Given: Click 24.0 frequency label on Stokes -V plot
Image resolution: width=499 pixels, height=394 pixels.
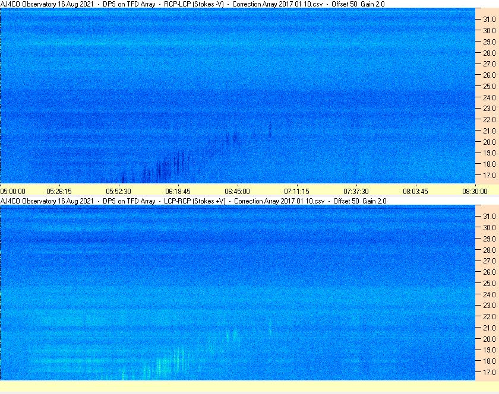Looking at the screenshot, I should point(489,97).
